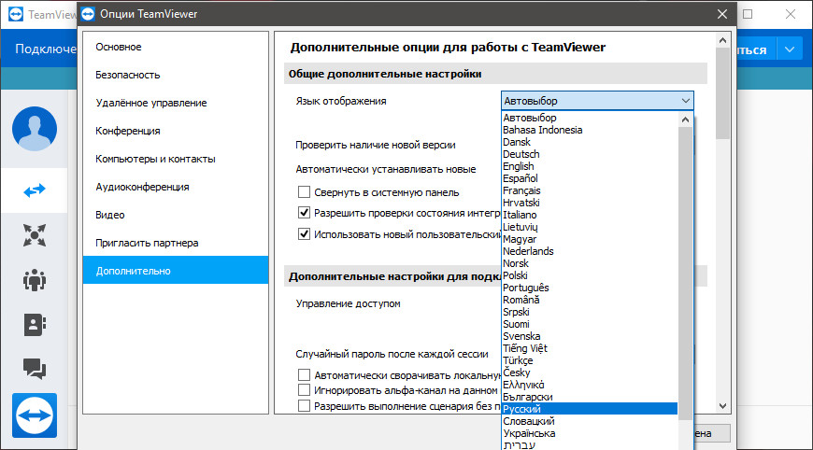Choose 'English' language option
The image size is (813, 450).
tap(590, 166)
